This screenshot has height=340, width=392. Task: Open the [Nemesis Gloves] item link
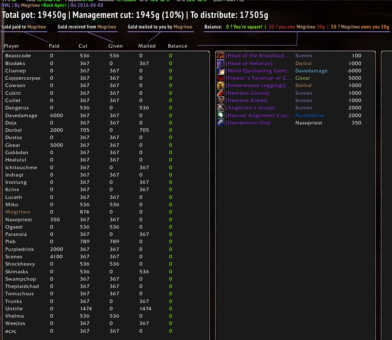click(x=247, y=93)
